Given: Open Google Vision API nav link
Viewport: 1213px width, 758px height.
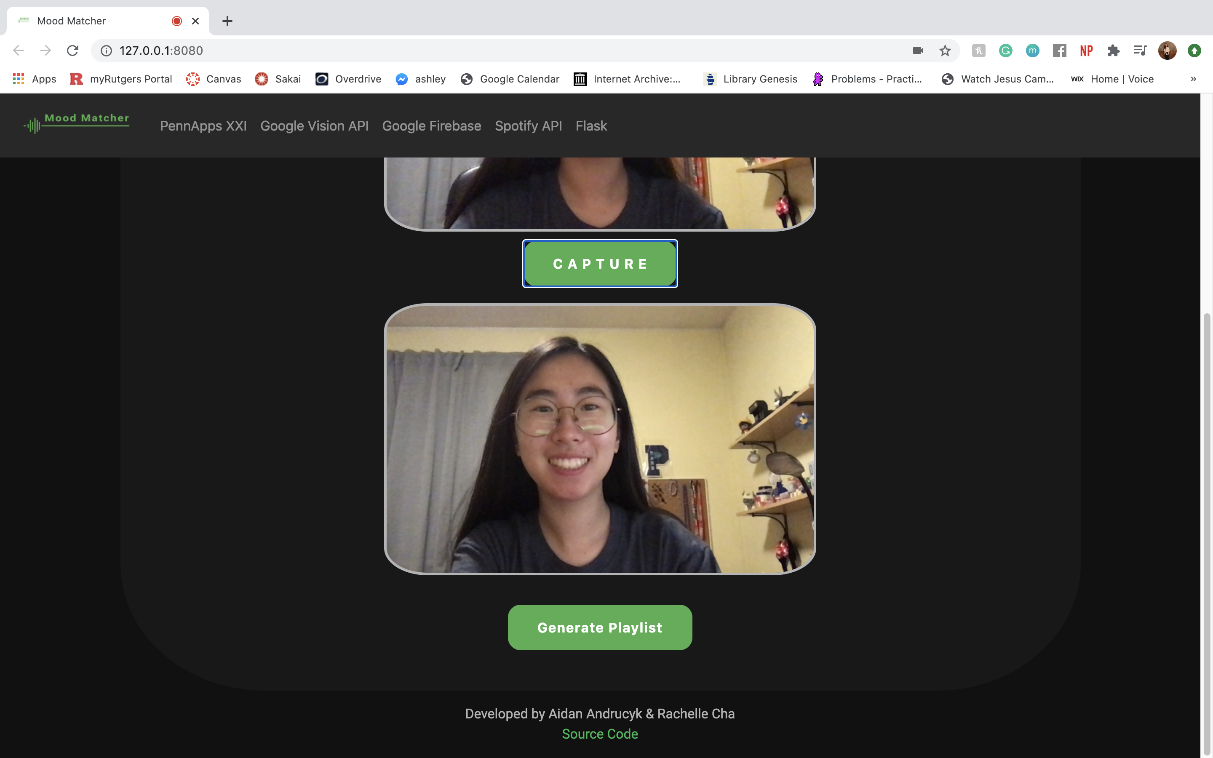Looking at the screenshot, I should pos(314,126).
